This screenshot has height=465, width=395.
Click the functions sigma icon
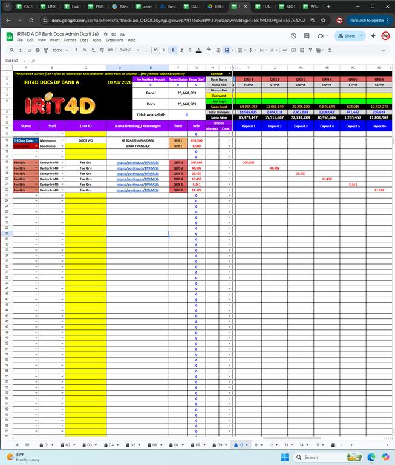point(330,50)
